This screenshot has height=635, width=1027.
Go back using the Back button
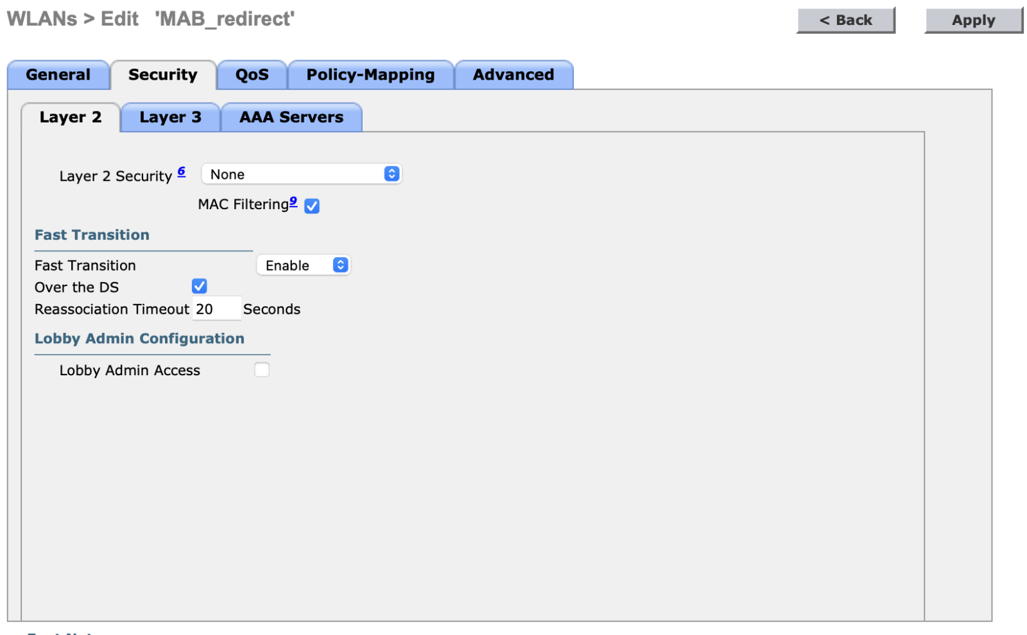tap(845, 21)
